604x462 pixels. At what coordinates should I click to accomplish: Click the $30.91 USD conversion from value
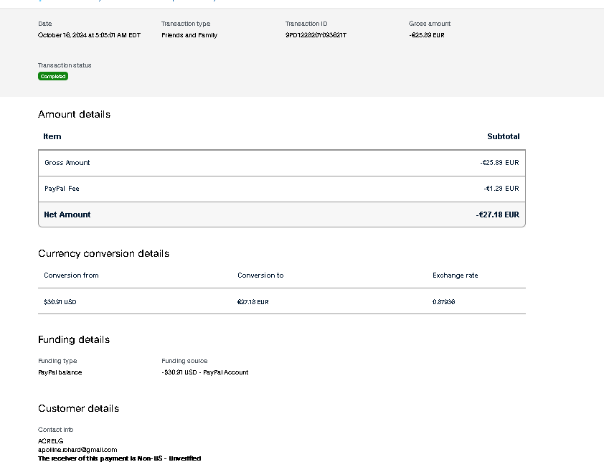(x=60, y=302)
